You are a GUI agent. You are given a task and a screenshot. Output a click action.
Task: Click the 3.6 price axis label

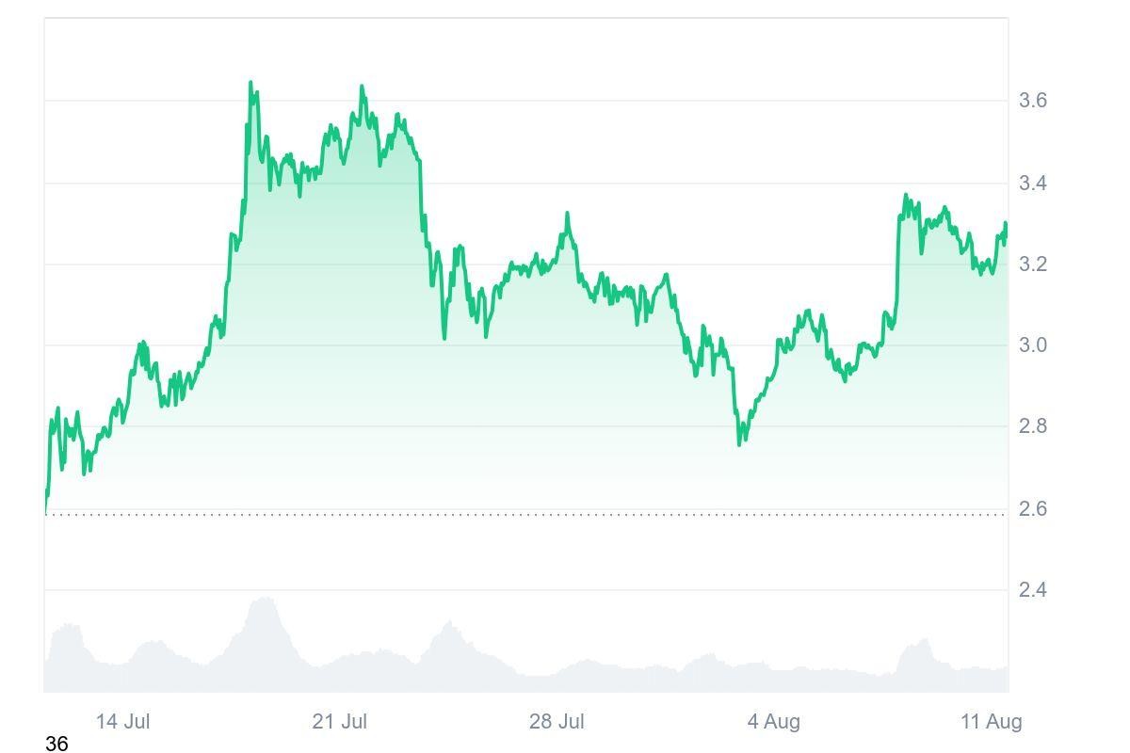(x=1033, y=101)
